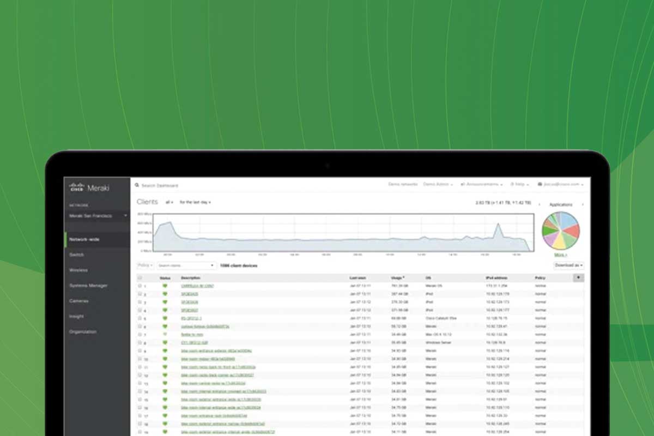Click the green status icon in row 16

point(165,408)
